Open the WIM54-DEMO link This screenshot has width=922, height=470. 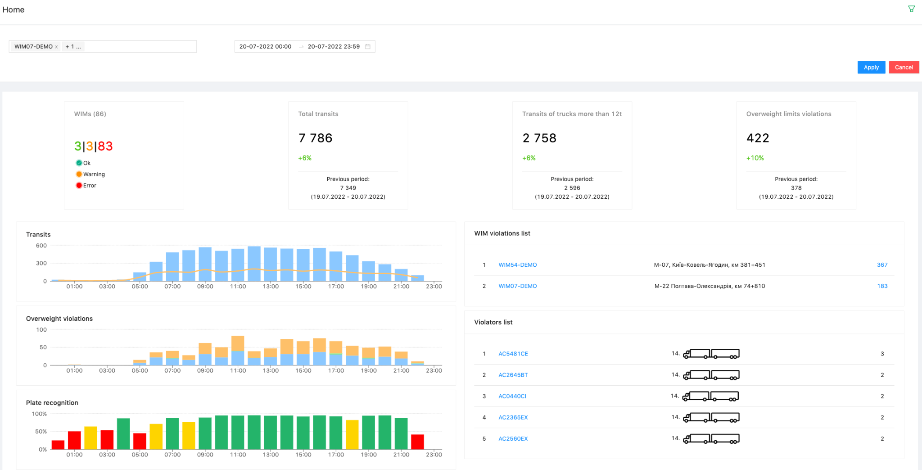[517, 265]
